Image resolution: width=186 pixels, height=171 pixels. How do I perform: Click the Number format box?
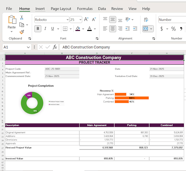pyautogui.click(x=172, y=20)
